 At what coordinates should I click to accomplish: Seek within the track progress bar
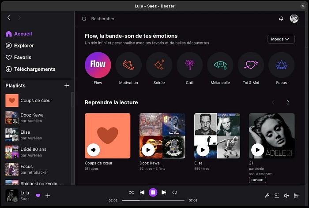click(x=153, y=201)
